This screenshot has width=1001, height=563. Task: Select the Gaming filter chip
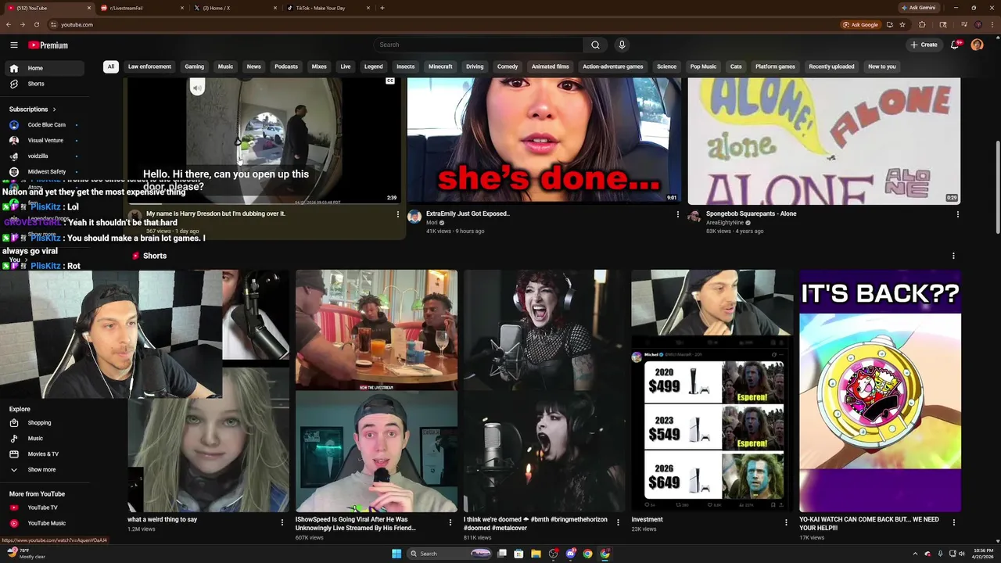coord(194,66)
